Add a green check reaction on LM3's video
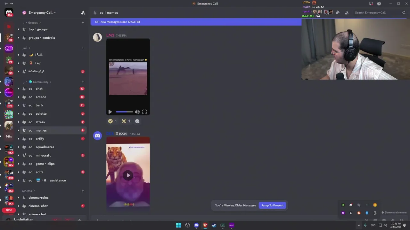410x230 pixels. [112, 121]
